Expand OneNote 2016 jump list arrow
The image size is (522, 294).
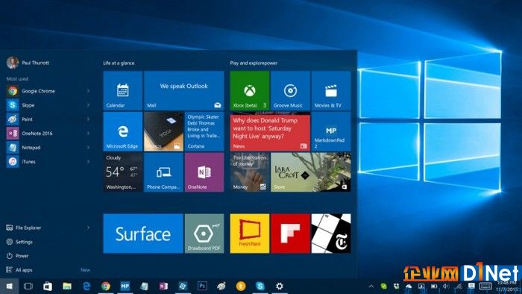pos(88,133)
